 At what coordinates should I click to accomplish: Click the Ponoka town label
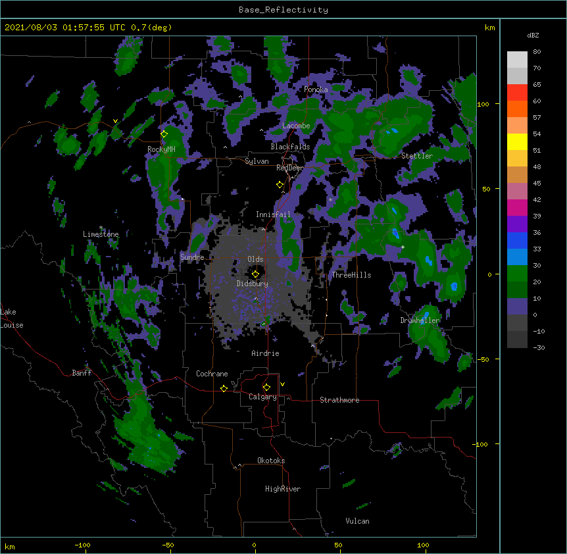pos(316,89)
